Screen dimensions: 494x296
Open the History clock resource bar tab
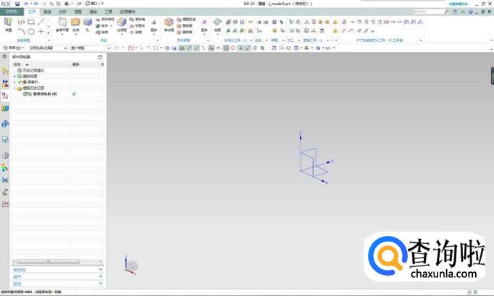[x=5, y=155]
